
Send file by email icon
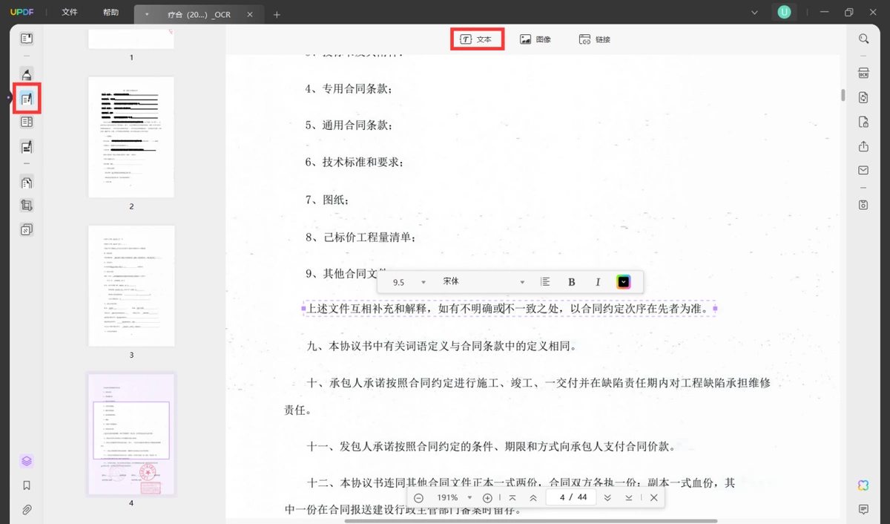863,170
